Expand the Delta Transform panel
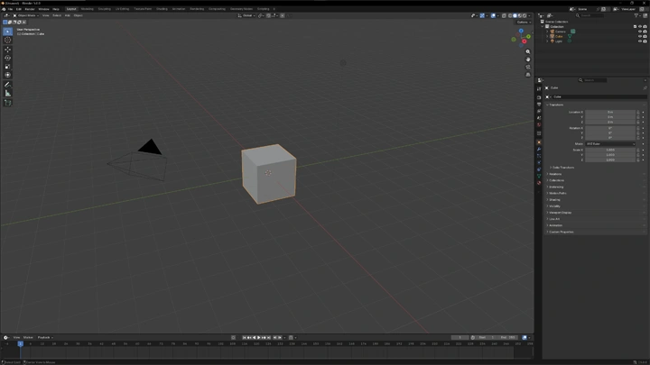The width and height of the screenshot is (650, 365). 563,167
